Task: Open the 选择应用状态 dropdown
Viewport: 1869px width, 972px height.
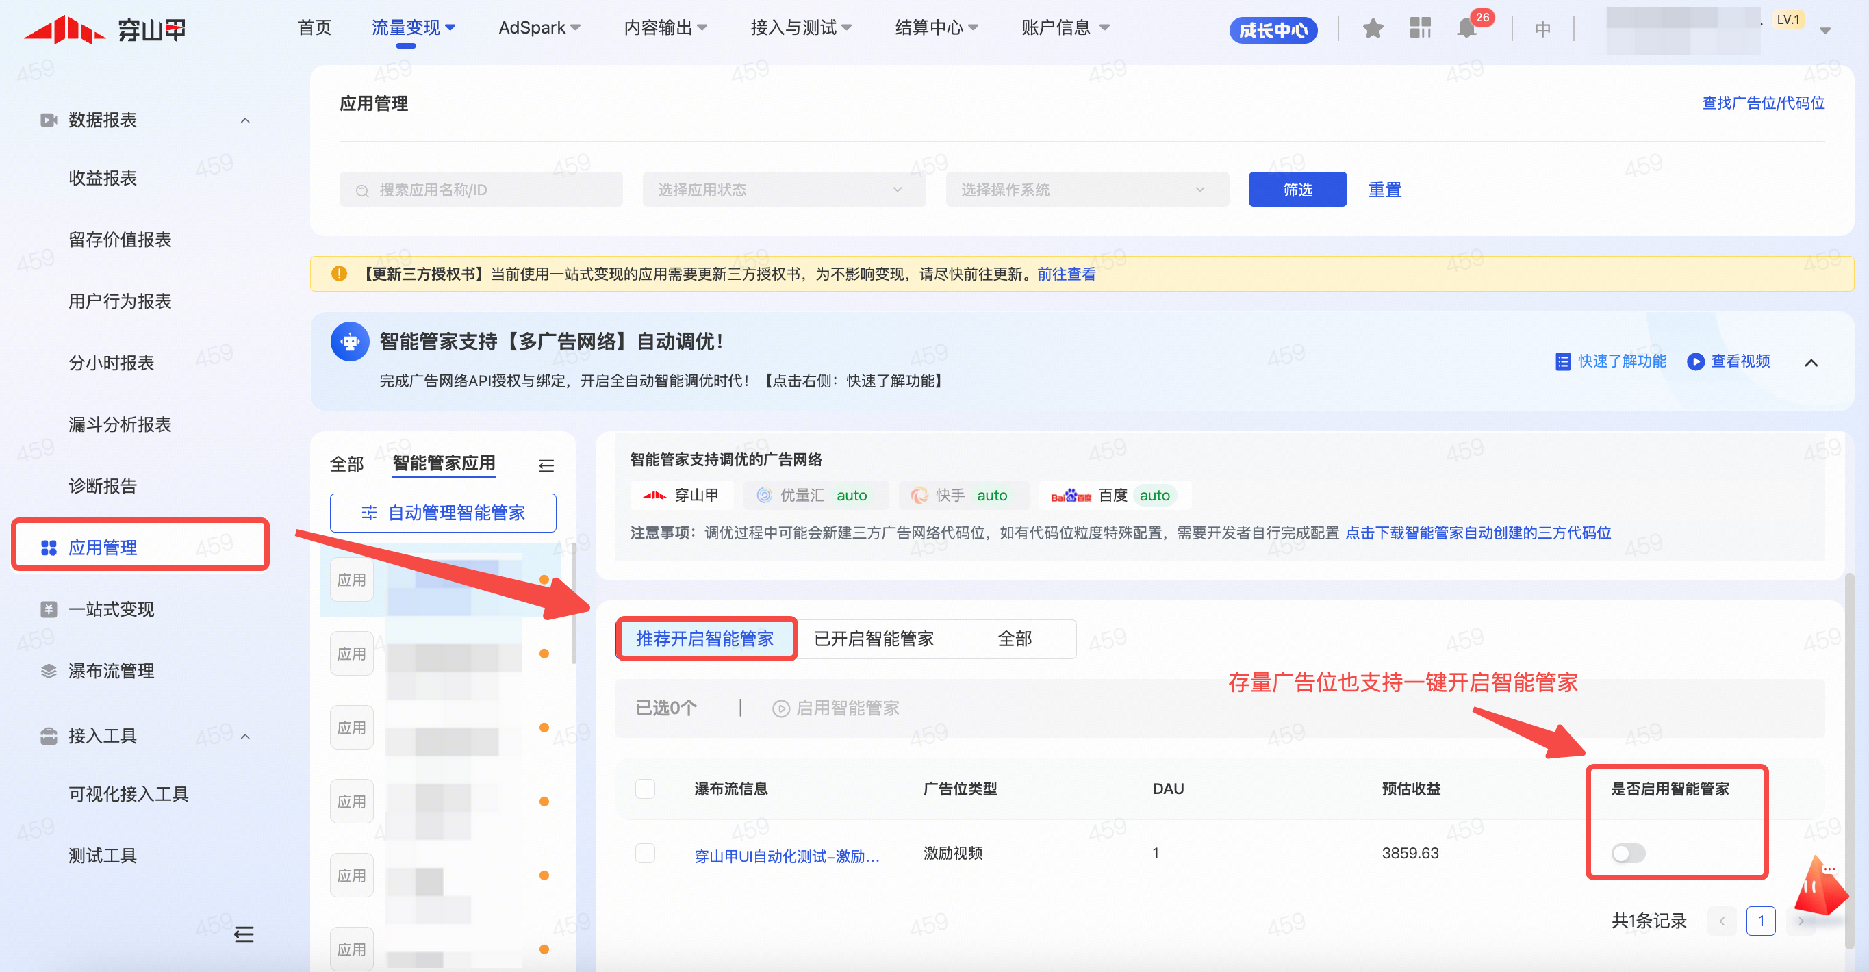Action: pyautogui.click(x=784, y=190)
